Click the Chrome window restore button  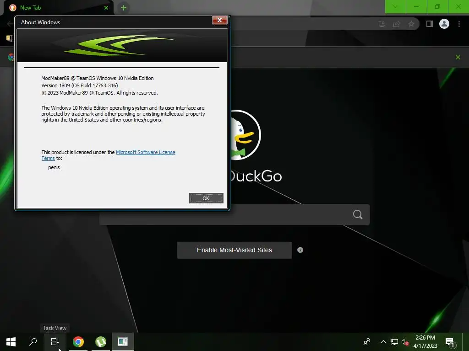point(437,6)
